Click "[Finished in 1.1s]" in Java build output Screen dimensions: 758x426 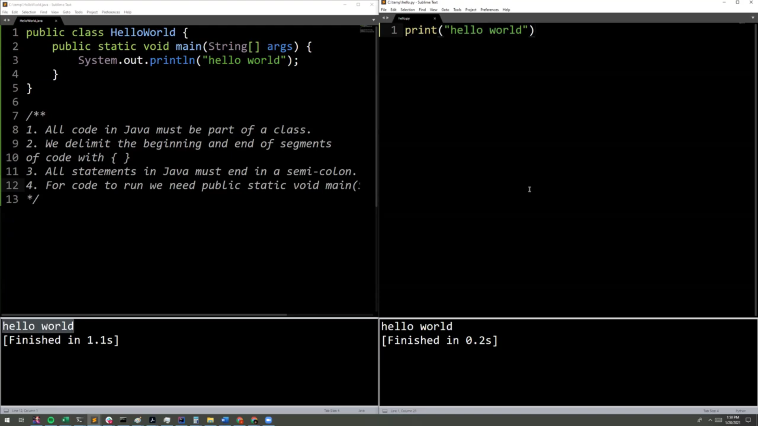(x=61, y=340)
